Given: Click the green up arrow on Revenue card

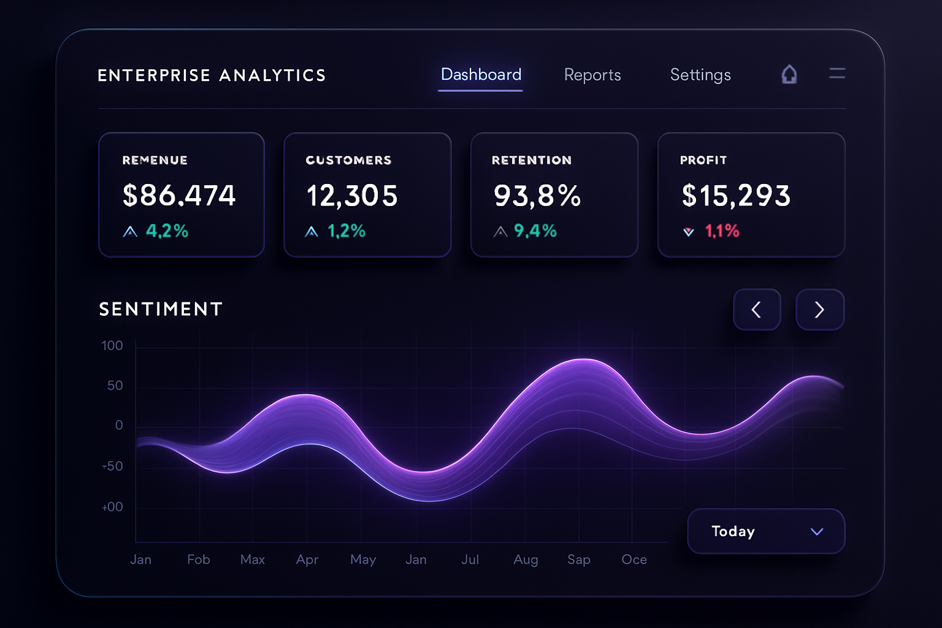Looking at the screenshot, I should (129, 231).
